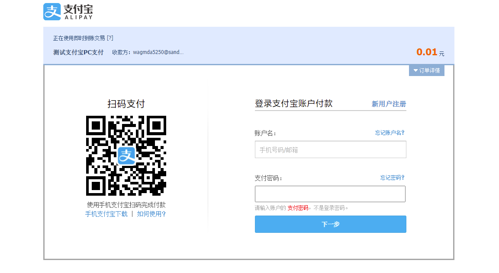Viewport: 499px width, 273px height.
Task: Click the 下一步 next step button
Action: [330, 224]
